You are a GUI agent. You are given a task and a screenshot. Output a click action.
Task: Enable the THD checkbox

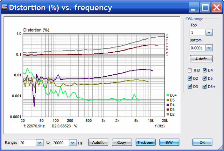pos(190,70)
